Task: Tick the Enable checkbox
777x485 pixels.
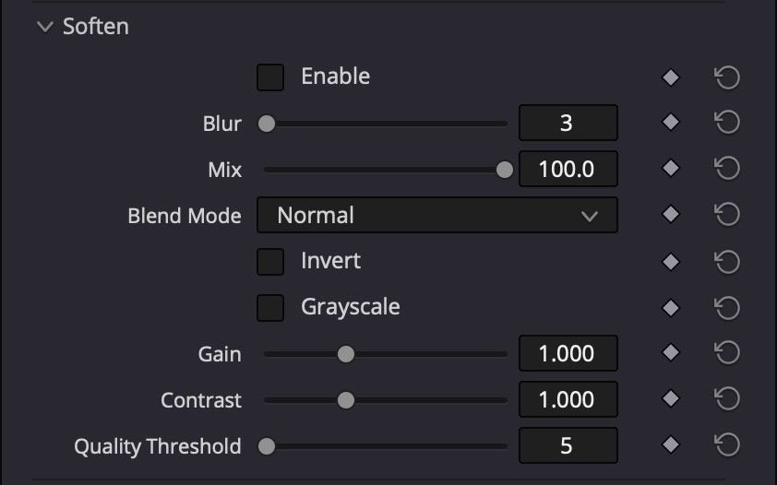Action: [270, 77]
